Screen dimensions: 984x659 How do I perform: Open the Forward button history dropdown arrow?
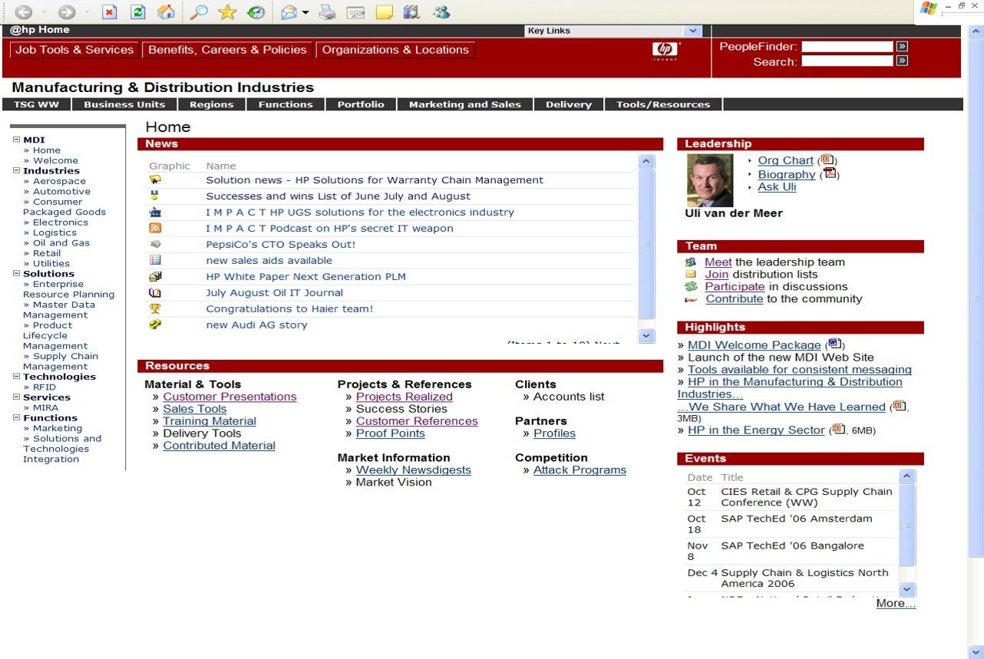tap(88, 12)
